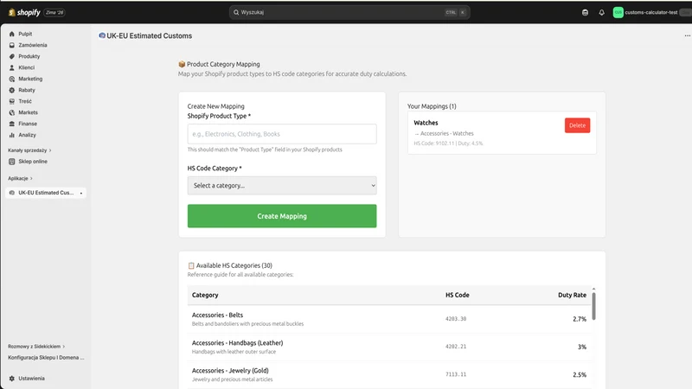Click Your Mappings (1) heading
This screenshot has height=389, width=692.
pyautogui.click(x=432, y=106)
